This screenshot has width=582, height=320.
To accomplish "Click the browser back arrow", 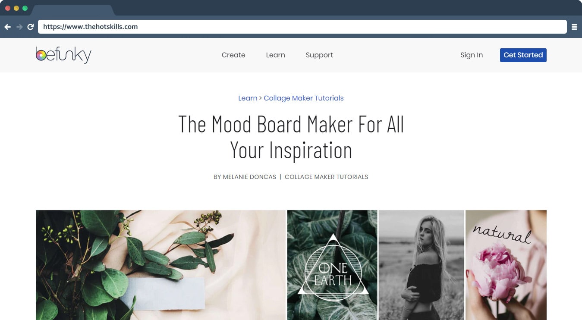I will (8, 27).
